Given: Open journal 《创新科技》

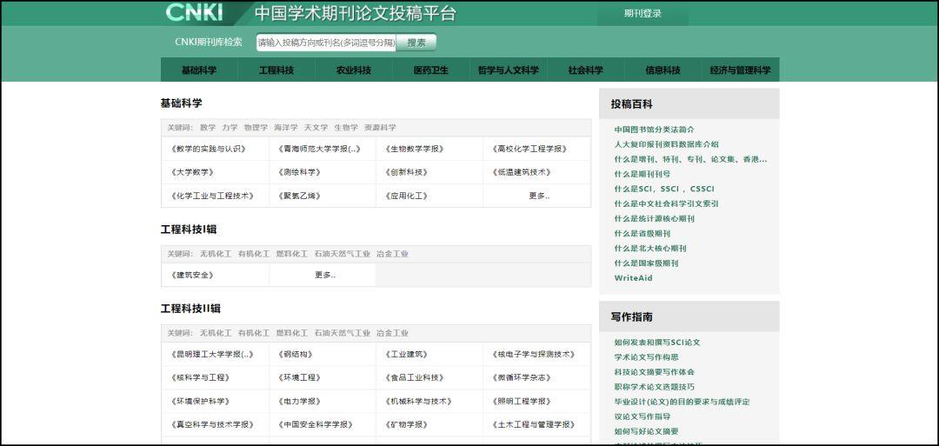Looking at the screenshot, I should coord(407,172).
